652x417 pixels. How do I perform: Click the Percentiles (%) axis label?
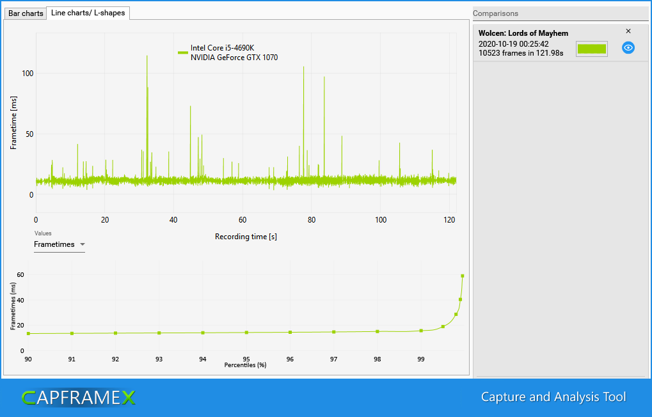point(245,365)
